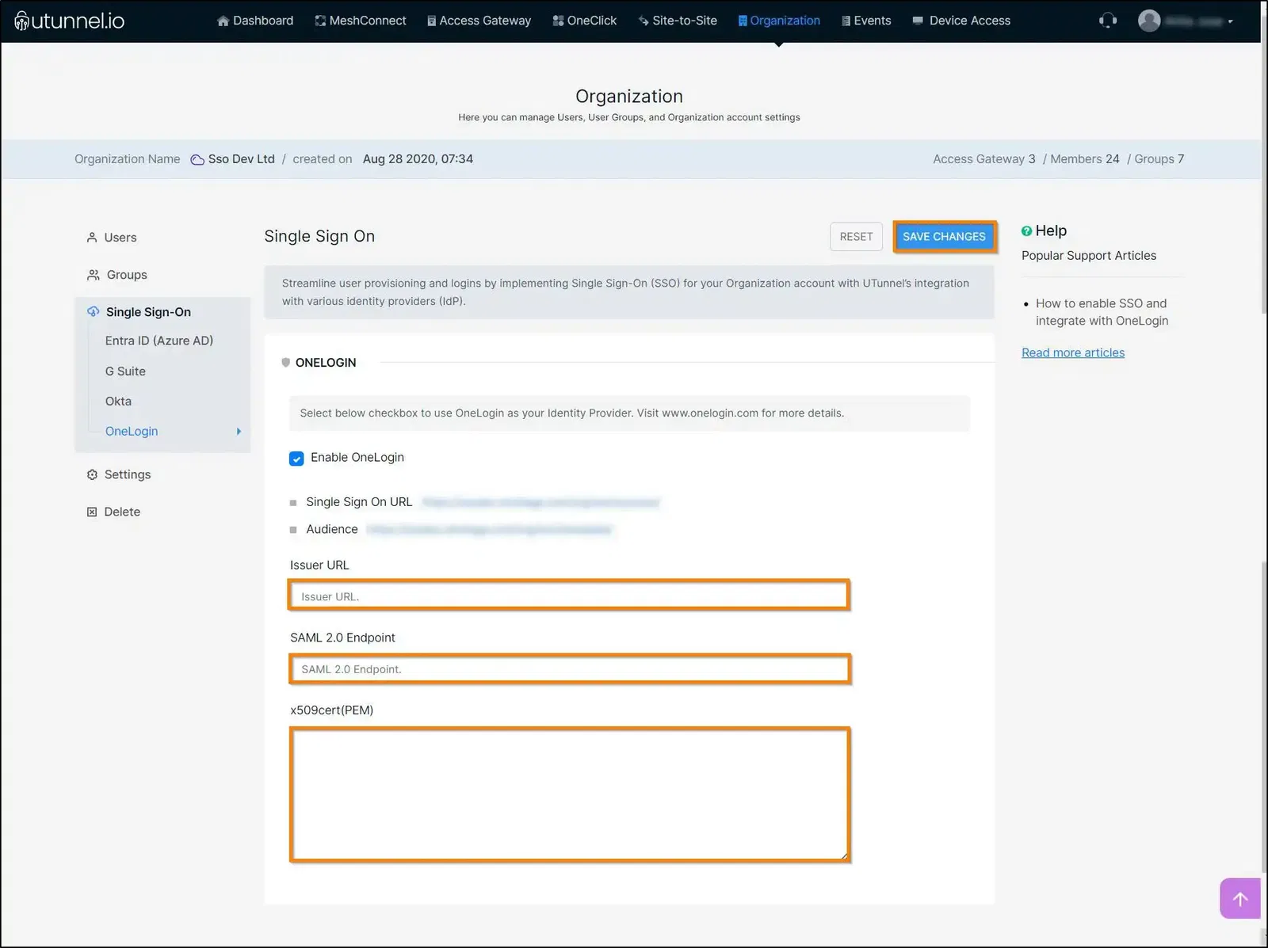Click the Members 24 count
The image size is (1268, 948).
(1085, 159)
